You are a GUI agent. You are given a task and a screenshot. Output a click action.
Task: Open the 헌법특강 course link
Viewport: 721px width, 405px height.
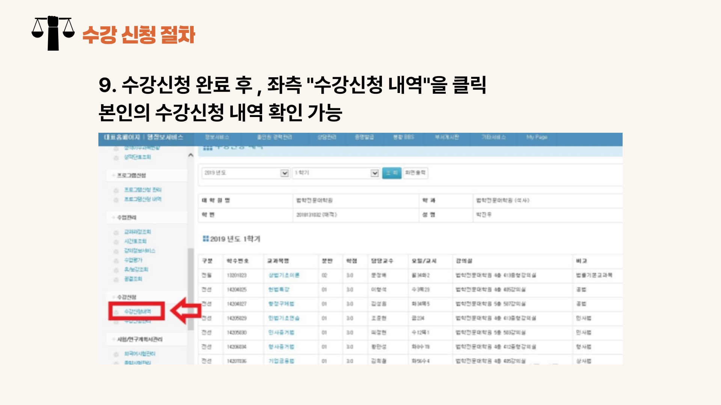[x=279, y=289]
